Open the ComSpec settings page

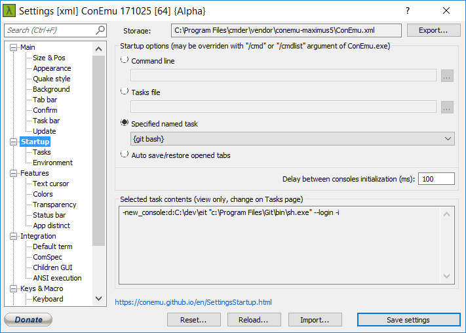click(x=48, y=257)
